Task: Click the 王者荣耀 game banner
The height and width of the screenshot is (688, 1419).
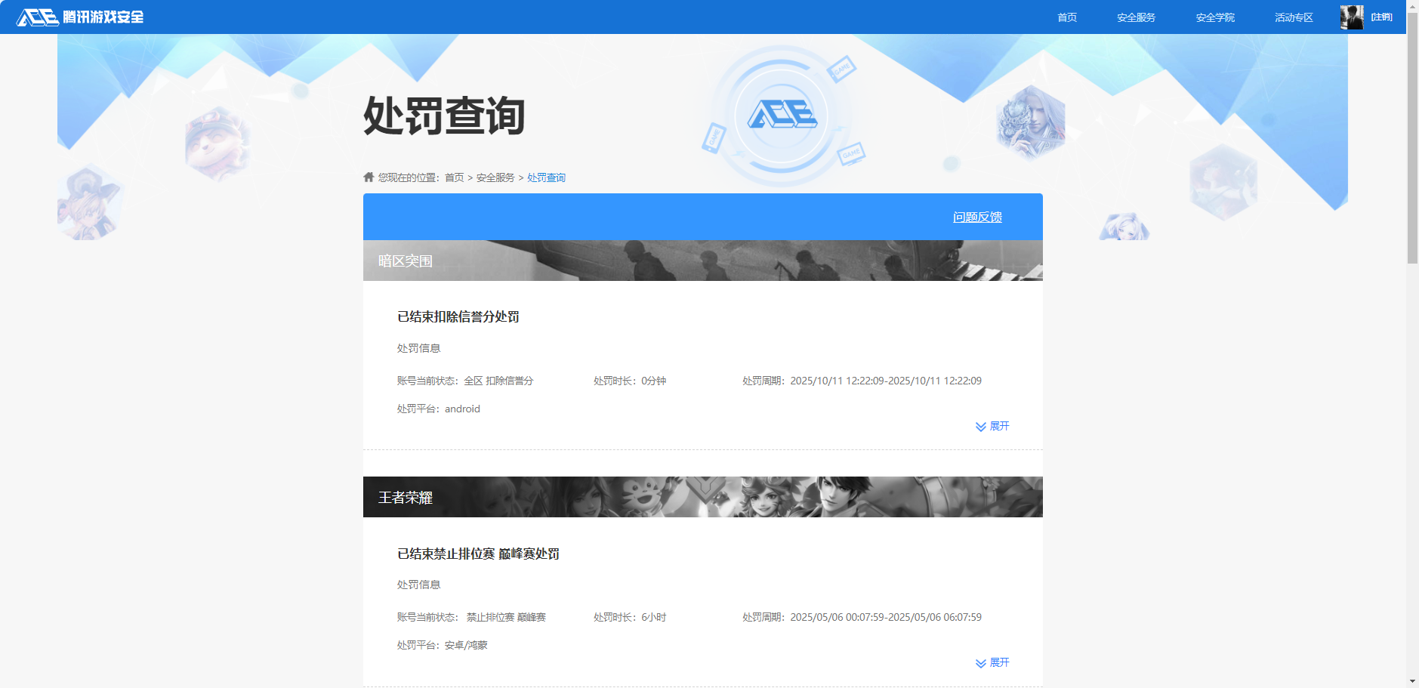Action: click(703, 497)
